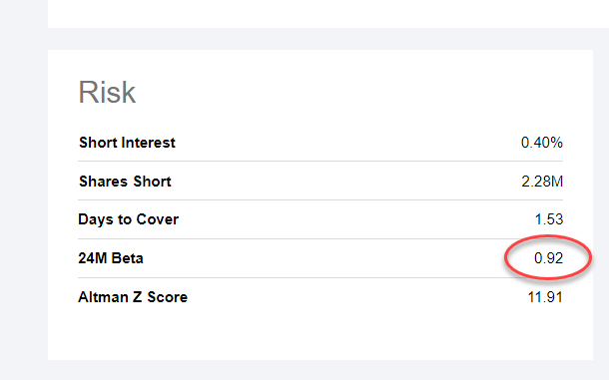Viewport: 609px width, 380px height.
Task: Click the 2.28M shares short value
Action: pyautogui.click(x=542, y=182)
